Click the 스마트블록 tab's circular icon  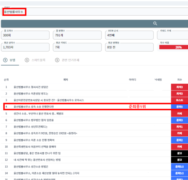[x=27, y=60]
